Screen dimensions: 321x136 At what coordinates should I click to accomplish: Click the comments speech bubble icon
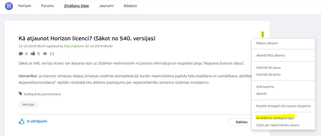(x=21, y=54)
